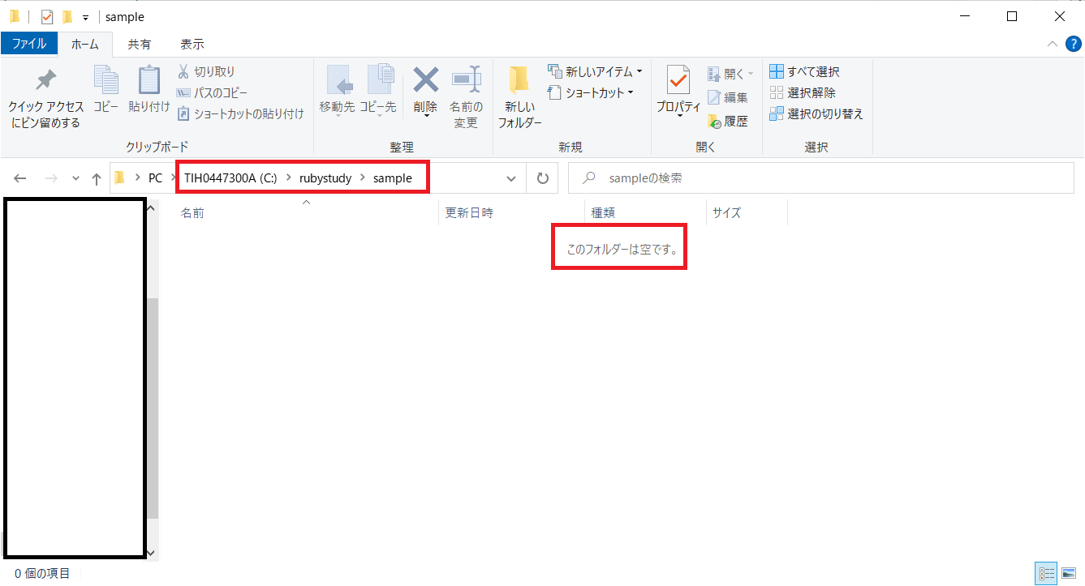Navigate to rubystudy in the breadcrumb path
The width and height of the screenshot is (1085, 586).
coord(325,178)
